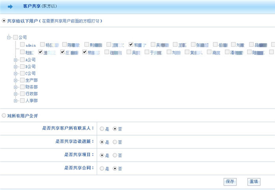Viewport: 275px width, 190px height.
Task: Check the admin user checkbox
Action: 22,44
